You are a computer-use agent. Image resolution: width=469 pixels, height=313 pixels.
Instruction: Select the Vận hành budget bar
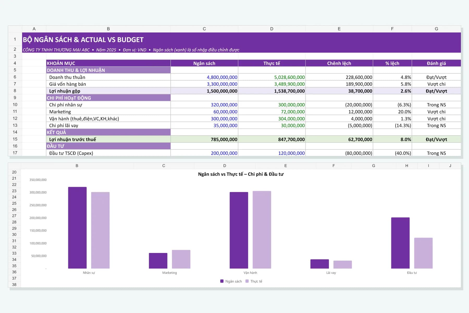click(239, 230)
